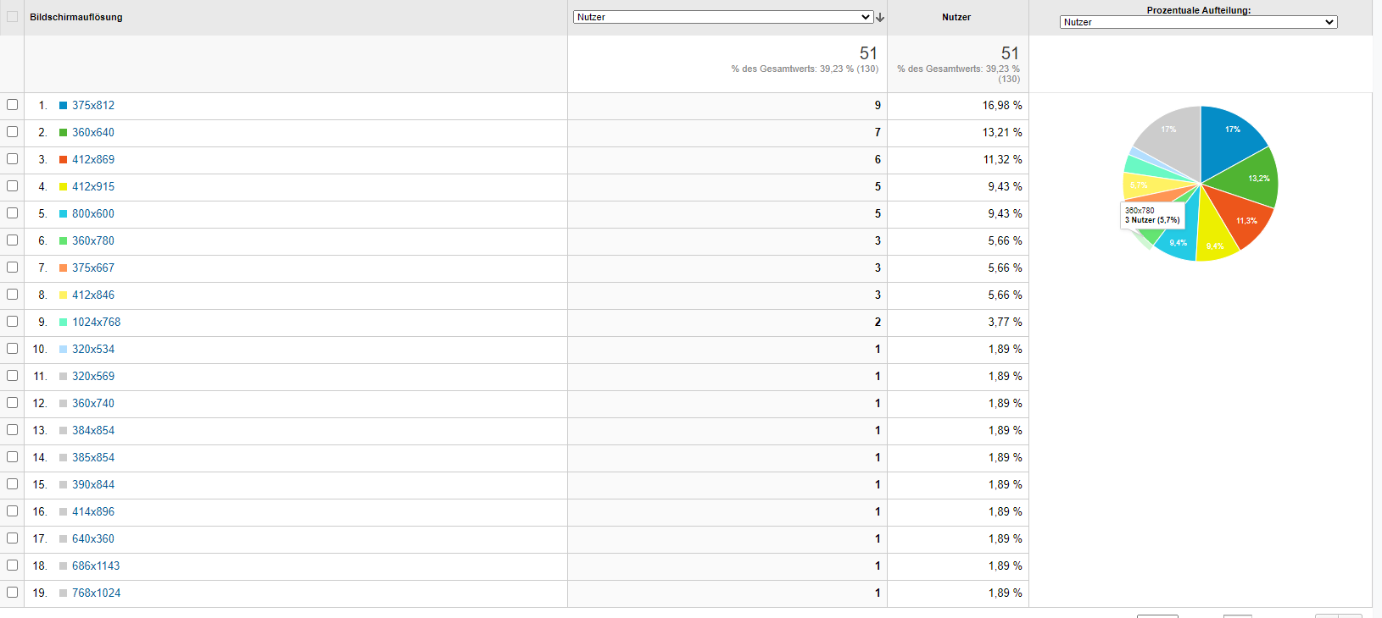Select the checkbox for 1024x768 row

coord(12,322)
